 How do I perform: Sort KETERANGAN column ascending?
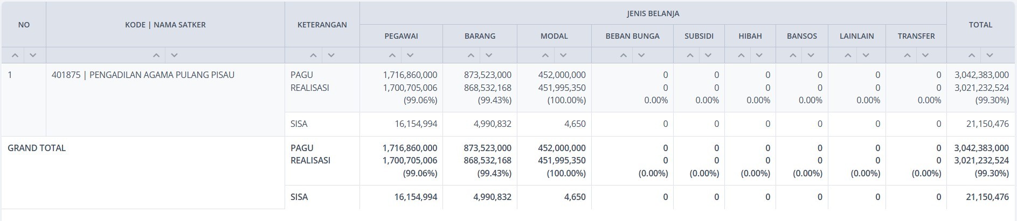pyautogui.click(x=313, y=55)
